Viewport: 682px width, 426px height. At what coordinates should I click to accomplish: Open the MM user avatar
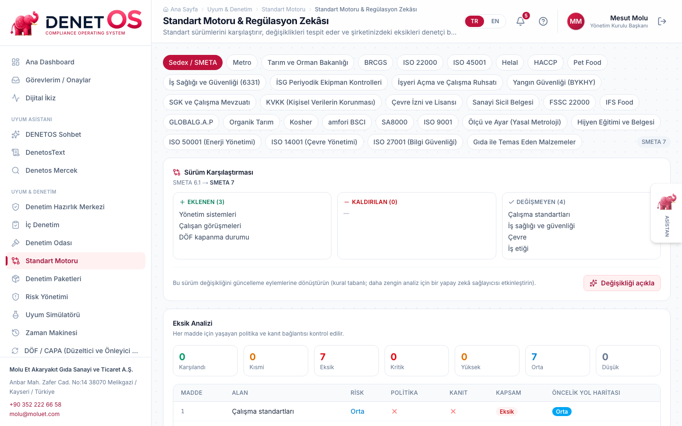(576, 21)
